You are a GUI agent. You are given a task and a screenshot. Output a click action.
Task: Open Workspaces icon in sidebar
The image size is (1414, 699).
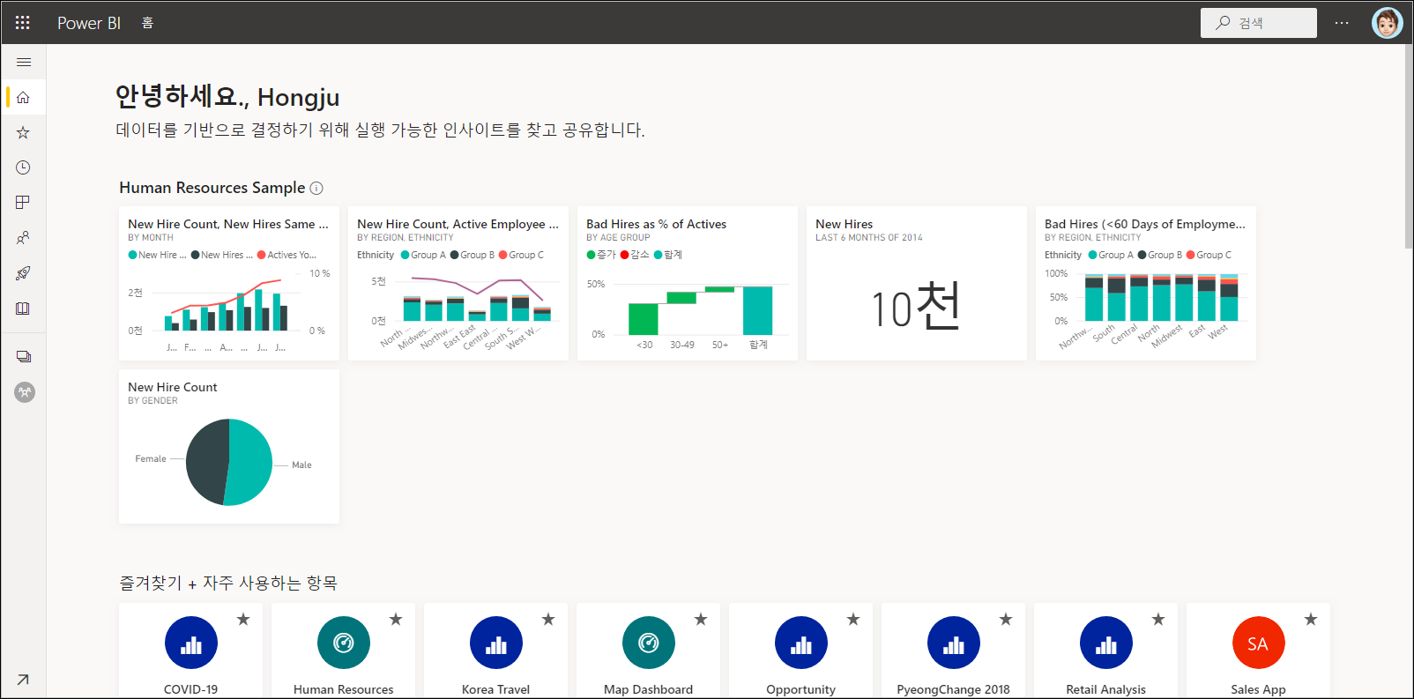pyautogui.click(x=24, y=357)
